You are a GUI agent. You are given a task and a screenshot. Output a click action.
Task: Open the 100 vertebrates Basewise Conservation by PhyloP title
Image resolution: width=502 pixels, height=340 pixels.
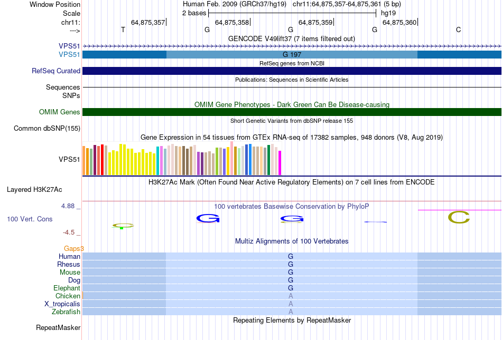292,206
